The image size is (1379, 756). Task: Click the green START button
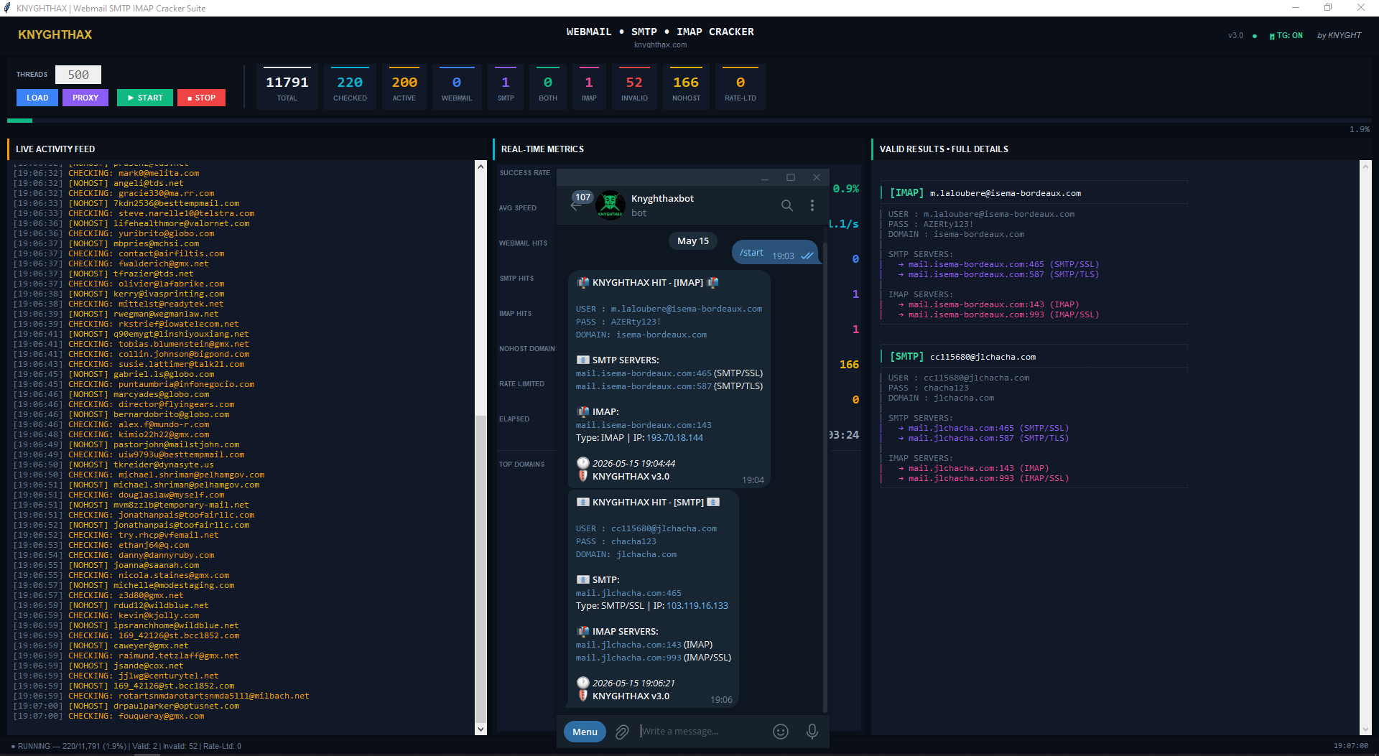point(145,98)
